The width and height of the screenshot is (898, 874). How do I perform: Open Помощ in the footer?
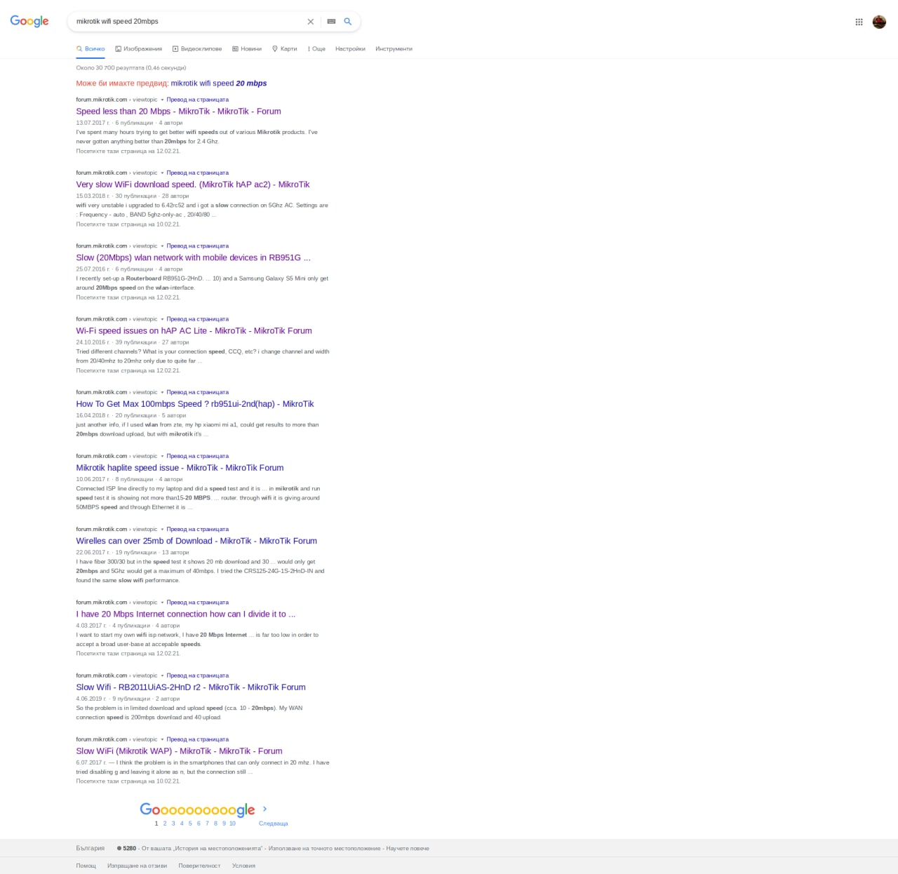[x=86, y=866]
